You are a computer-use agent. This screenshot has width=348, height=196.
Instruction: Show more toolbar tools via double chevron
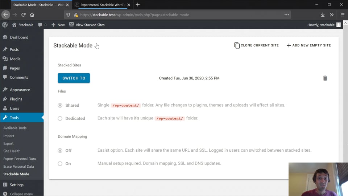click(332, 15)
